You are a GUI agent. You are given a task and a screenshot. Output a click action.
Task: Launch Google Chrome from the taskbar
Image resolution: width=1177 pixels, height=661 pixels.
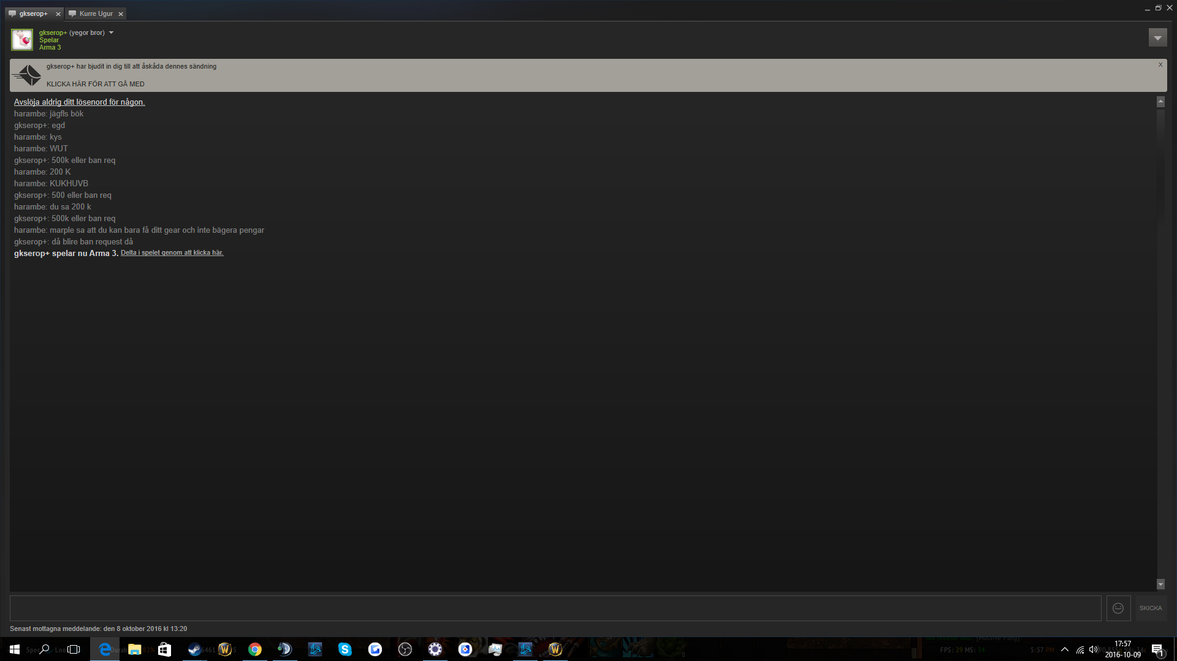pos(254,649)
